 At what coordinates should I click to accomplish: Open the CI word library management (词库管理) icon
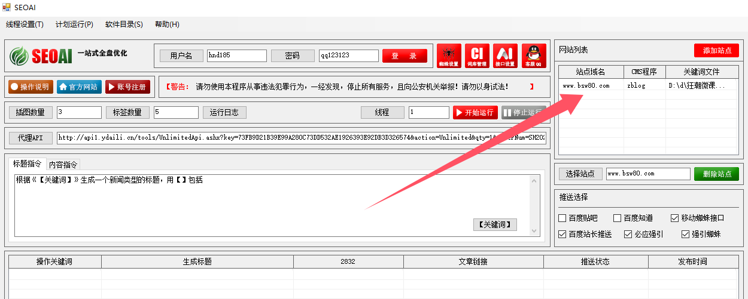pyautogui.click(x=478, y=56)
